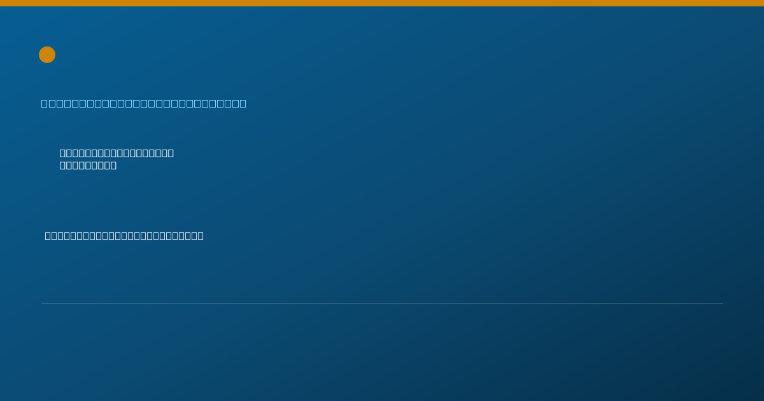Click the first box of the upper white line
Screen dimensions: 764x401
63,153
